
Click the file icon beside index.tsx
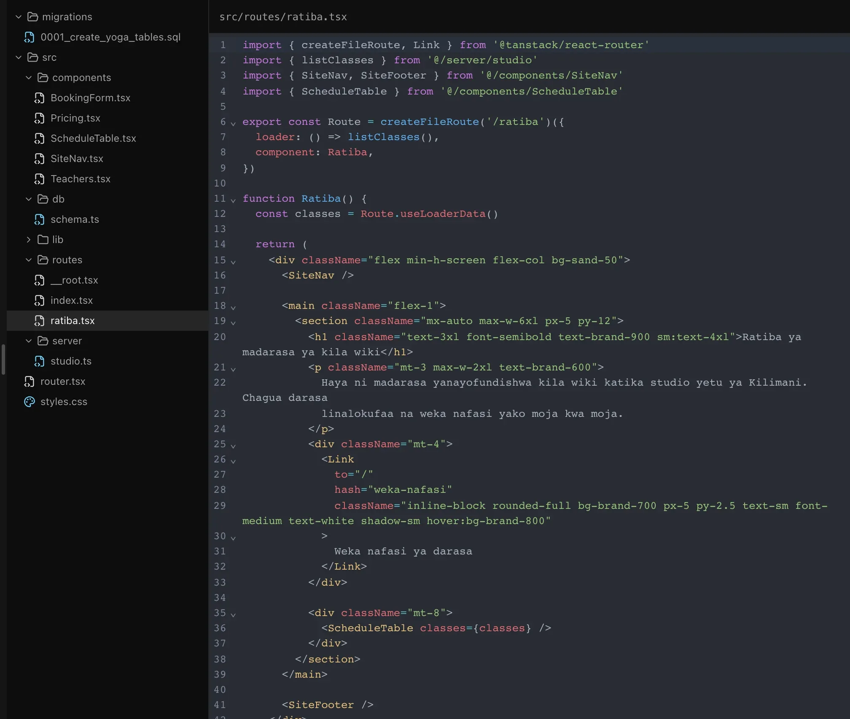pyautogui.click(x=39, y=300)
